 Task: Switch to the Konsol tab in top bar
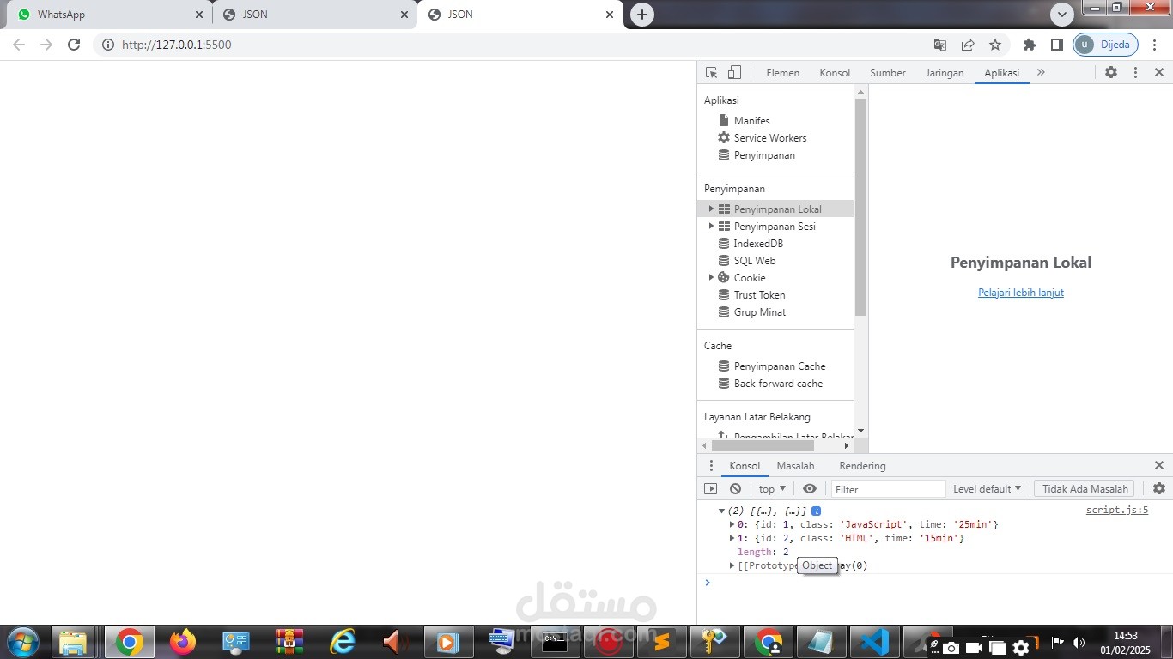(x=835, y=73)
